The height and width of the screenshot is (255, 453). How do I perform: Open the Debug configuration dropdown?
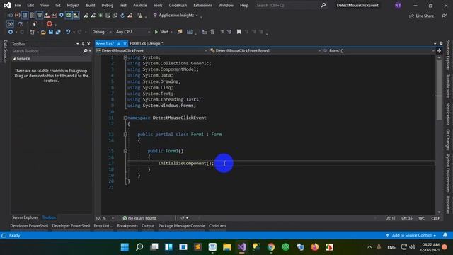102,32
